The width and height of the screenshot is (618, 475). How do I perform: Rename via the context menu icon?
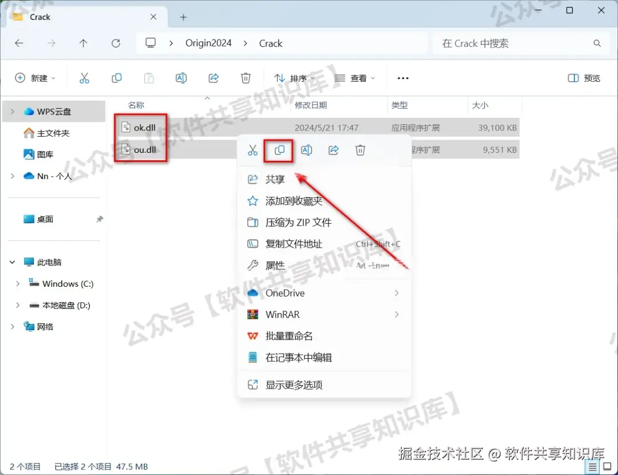click(307, 150)
